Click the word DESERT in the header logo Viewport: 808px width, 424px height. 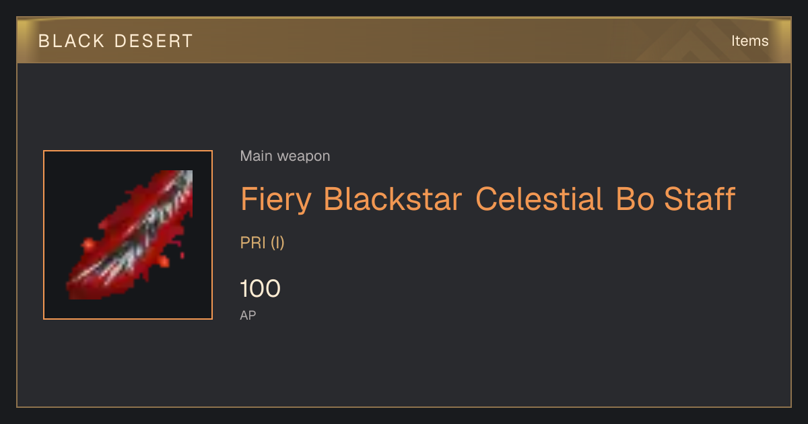pyautogui.click(x=153, y=41)
